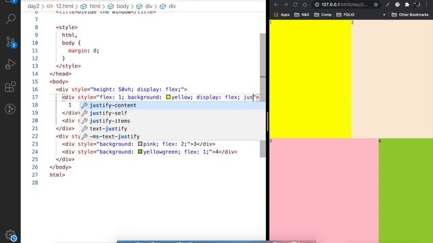Screen dimensions: 433x243
Task: Click the browser pen/edit extension icon
Action: (x=388, y=5)
